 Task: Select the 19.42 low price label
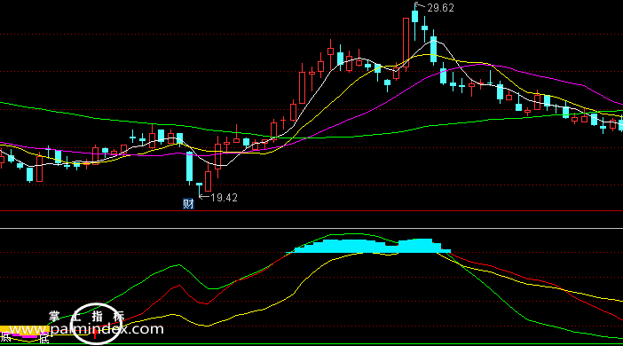(x=225, y=198)
